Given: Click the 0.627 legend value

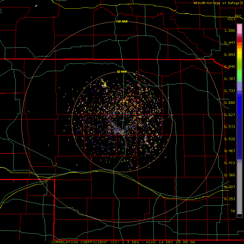Looking at the screenshot, I should tap(230, 115).
